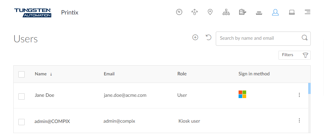Sort the list by Name column
Image resolution: width=324 pixels, height=140 pixels.
41,74
